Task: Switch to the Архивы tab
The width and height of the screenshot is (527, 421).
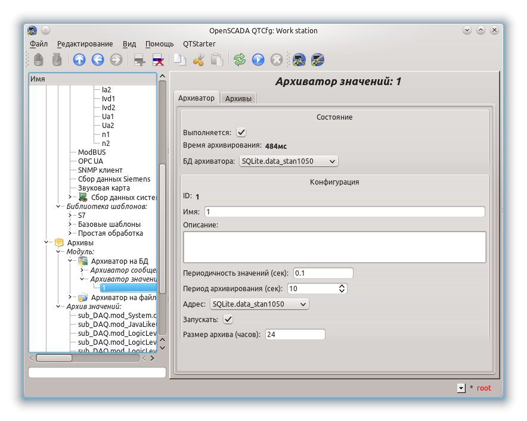Action: (x=238, y=99)
